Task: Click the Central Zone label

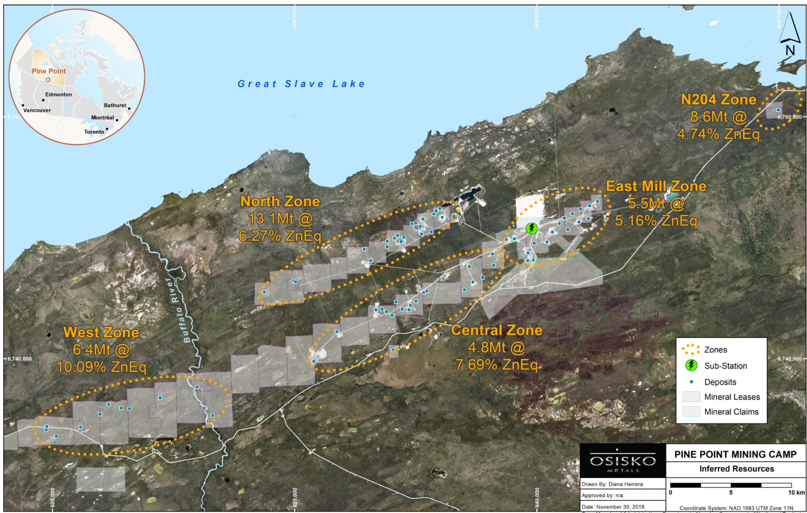Action: [497, 330]
